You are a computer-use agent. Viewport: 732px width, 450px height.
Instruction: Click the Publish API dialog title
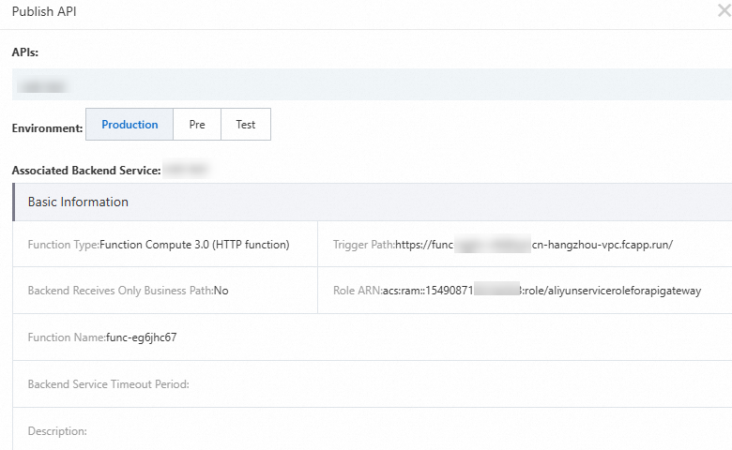pos(46,12)
